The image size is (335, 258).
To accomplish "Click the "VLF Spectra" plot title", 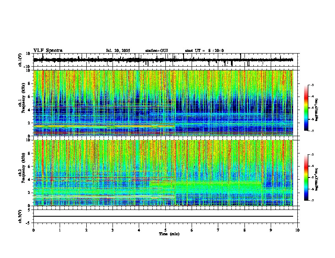I will pos(48,51).
